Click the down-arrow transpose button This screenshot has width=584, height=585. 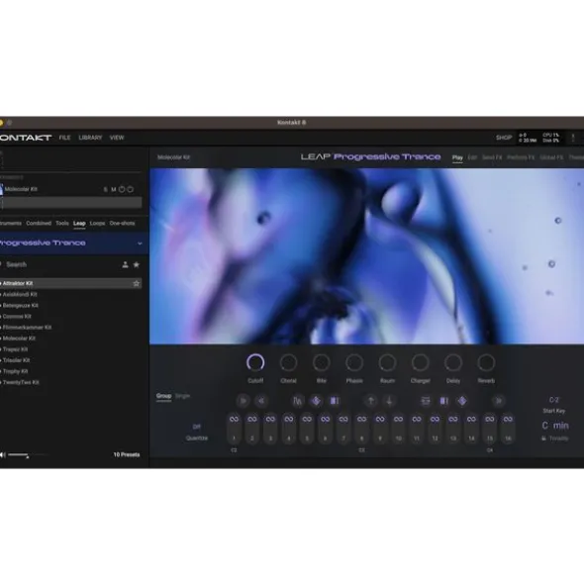[x=389, y=401]
